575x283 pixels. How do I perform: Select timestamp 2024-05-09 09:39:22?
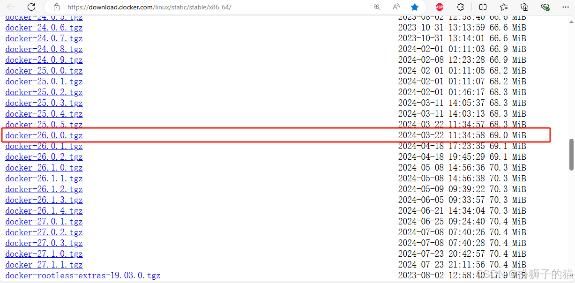click(442, 189)
